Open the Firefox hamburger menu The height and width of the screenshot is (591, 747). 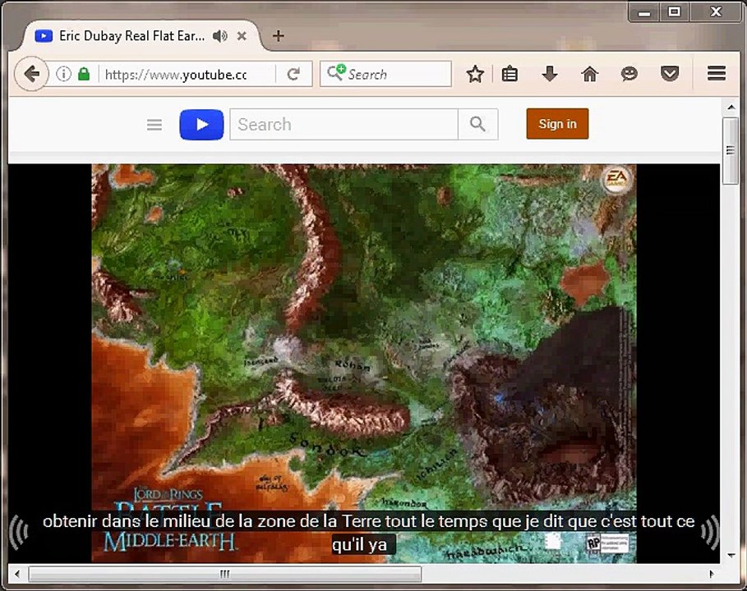point(717,73)
